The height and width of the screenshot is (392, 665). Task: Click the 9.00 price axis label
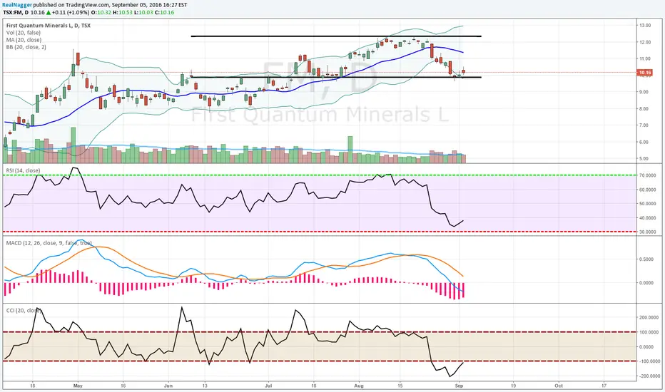tap(645, 92)
